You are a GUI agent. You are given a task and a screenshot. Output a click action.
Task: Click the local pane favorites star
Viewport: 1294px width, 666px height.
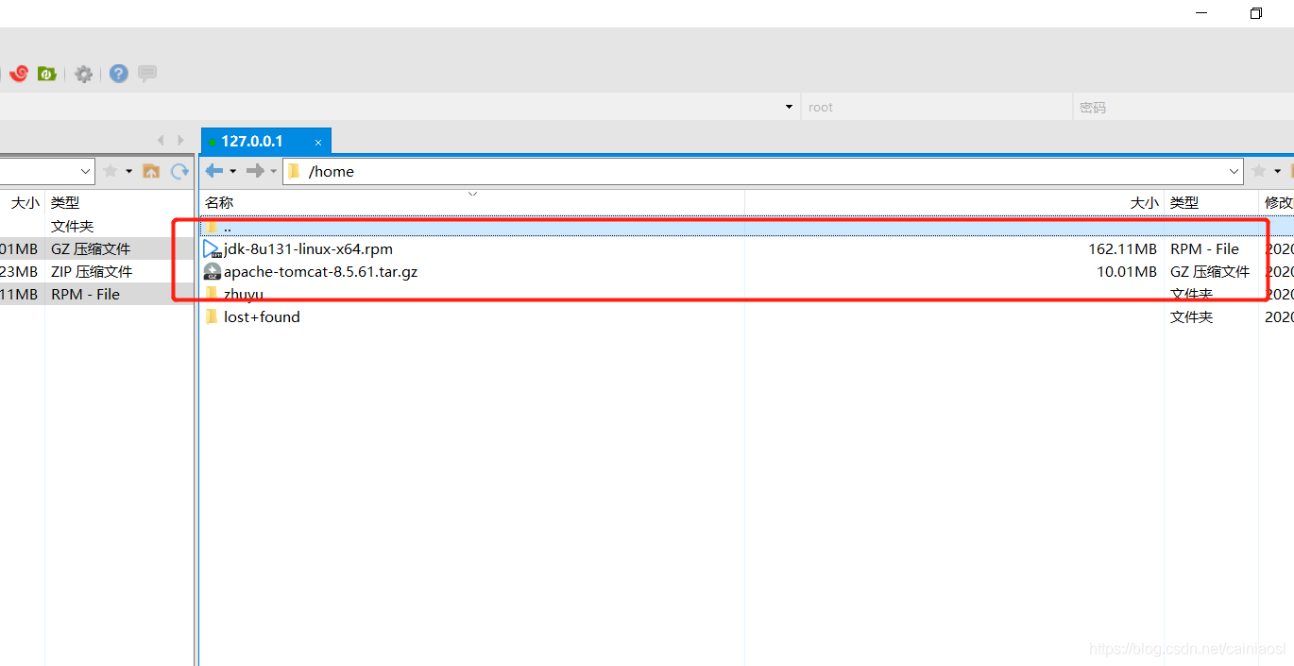(x=111, y=171)
